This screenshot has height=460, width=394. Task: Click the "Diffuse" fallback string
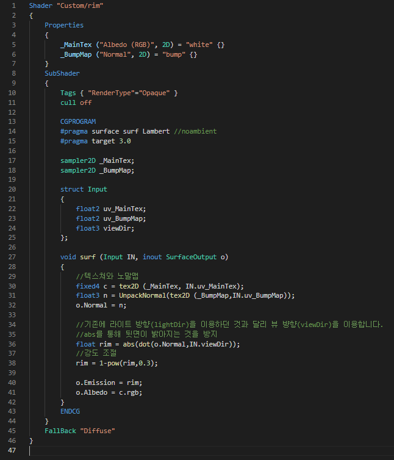pyautogui.click(x=98, y=431)
